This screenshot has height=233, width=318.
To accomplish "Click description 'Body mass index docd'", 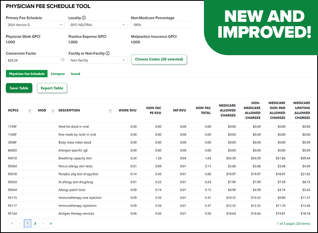I will click(75, 142).
